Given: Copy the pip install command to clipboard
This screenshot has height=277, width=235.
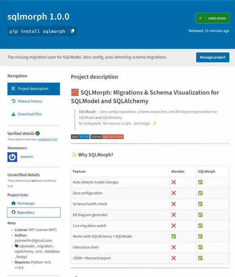Looking at the screenshot, I should point(72,31).
